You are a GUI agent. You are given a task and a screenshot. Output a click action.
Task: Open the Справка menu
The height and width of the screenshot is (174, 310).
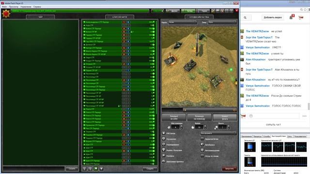(x=37, y=7)
